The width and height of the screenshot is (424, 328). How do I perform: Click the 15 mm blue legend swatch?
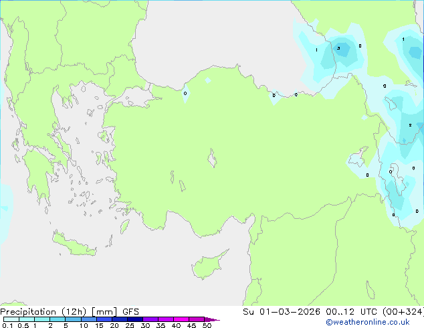click(104, 319)
